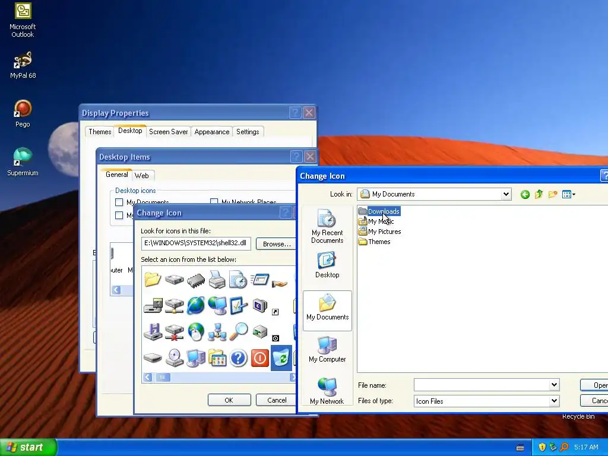Expand the File name dropdown arrow

click(x=554, y=385)
